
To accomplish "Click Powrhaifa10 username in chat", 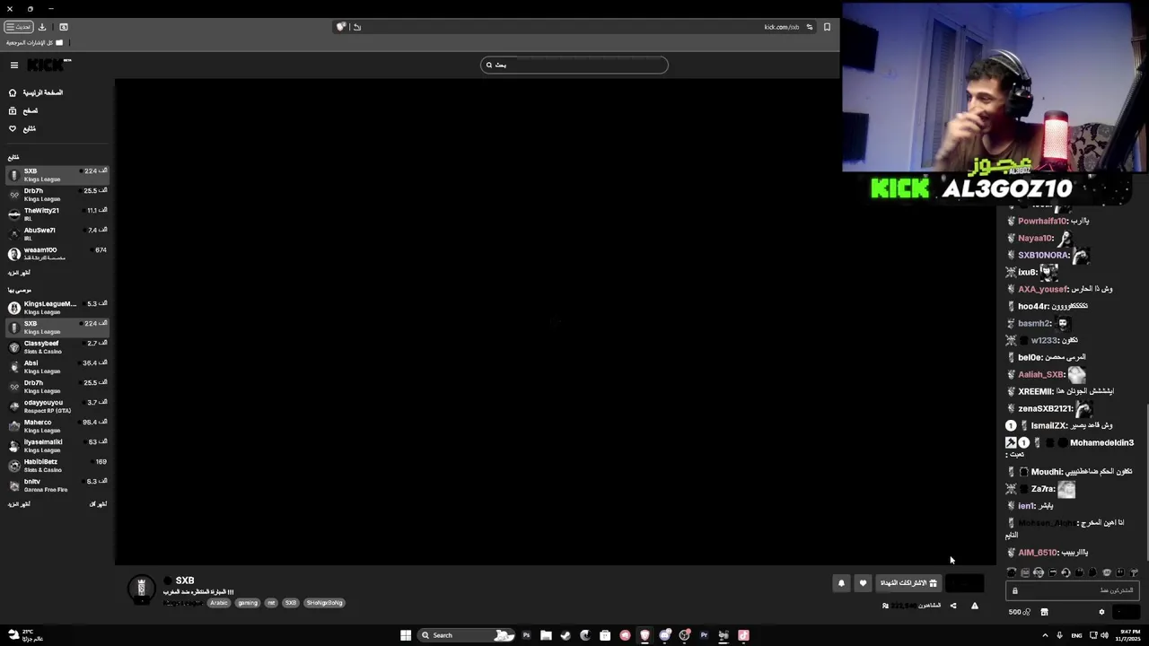I will 1042,221.
